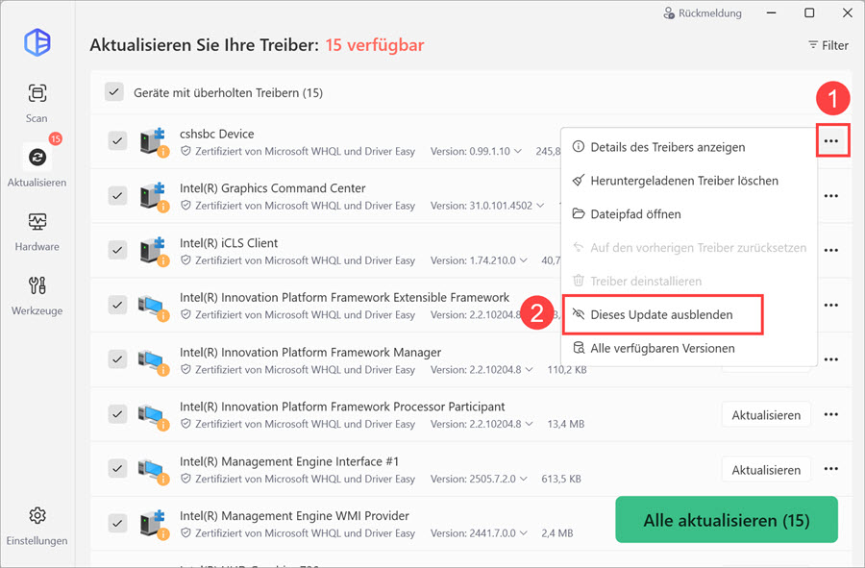Image resolution: width=865 pixels, height=568 pixels.
Task: Open more options for Extensible Framework row
Action: [x=831, y=305]
